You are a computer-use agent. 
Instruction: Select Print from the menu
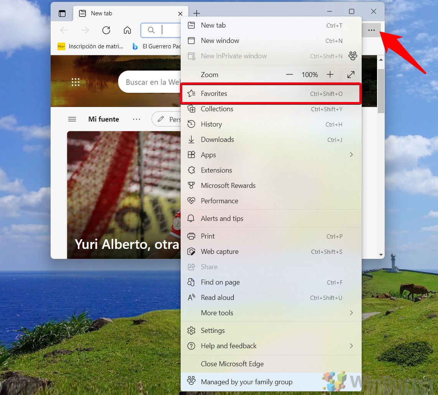pos(271,236)
